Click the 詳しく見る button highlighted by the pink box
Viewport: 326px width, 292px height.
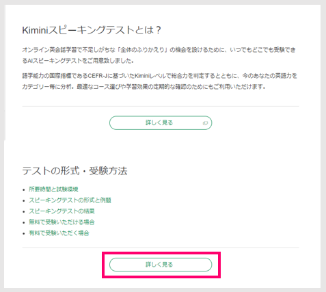(x=161, y=265)
